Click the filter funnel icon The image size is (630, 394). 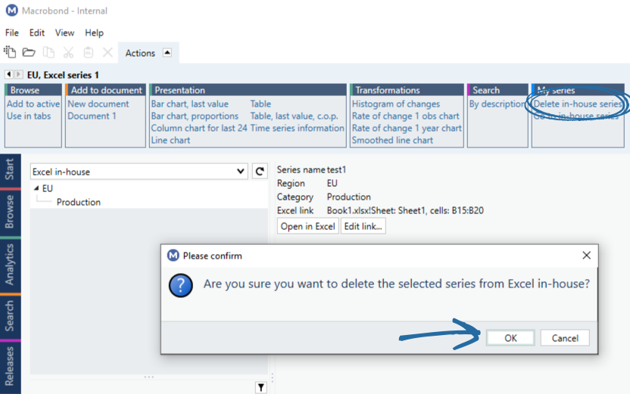[x=261, y=387]
